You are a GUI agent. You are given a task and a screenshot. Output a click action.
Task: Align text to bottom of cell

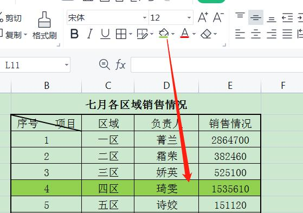pos(272,19)
